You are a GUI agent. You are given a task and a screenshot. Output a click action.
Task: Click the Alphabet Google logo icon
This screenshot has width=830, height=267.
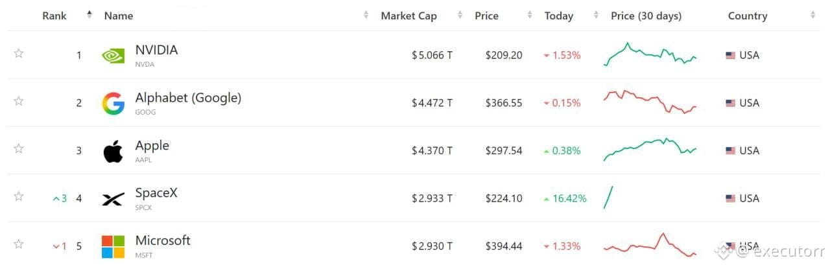coord(113,103)
